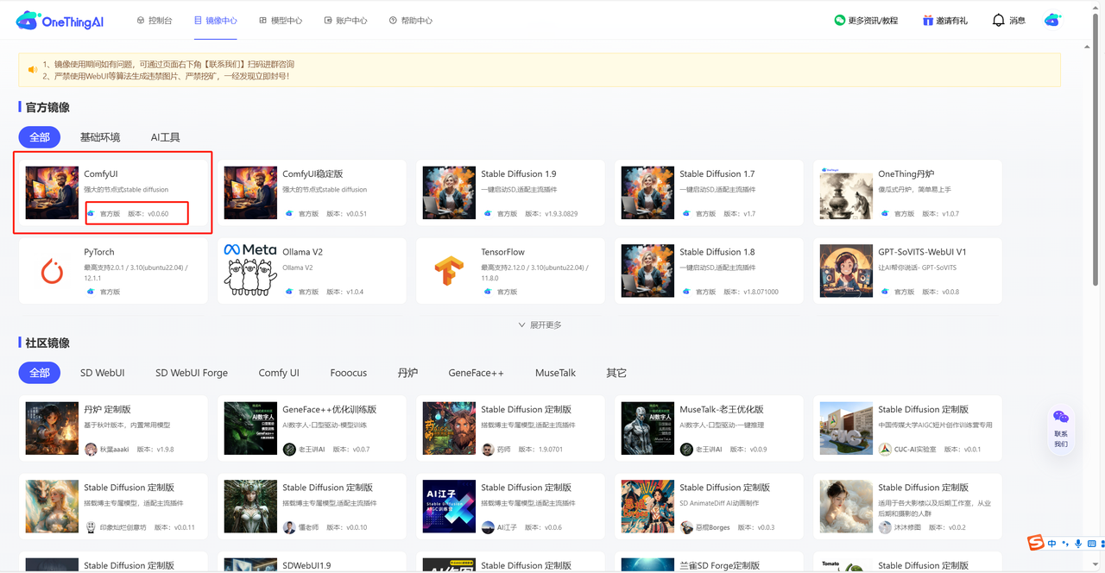Click the 社区镜像 section heading

[x=47, y=343]
